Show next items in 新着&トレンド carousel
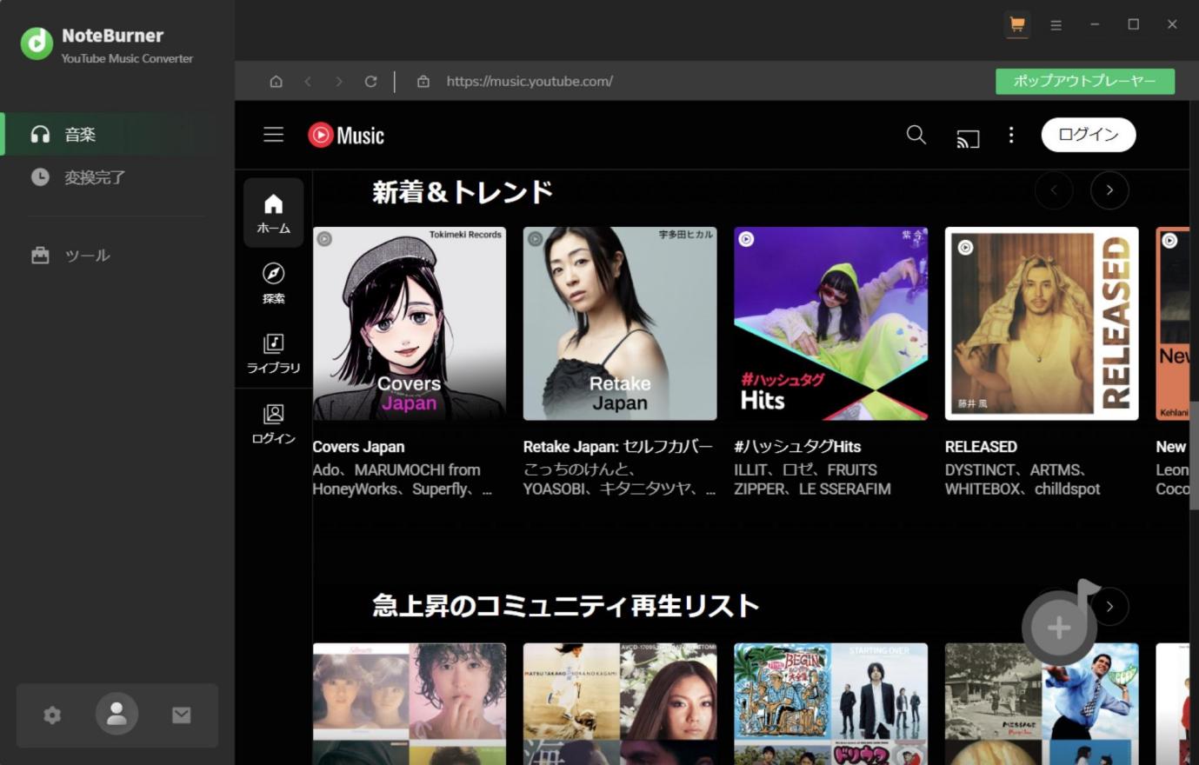 pos(1109,190)
